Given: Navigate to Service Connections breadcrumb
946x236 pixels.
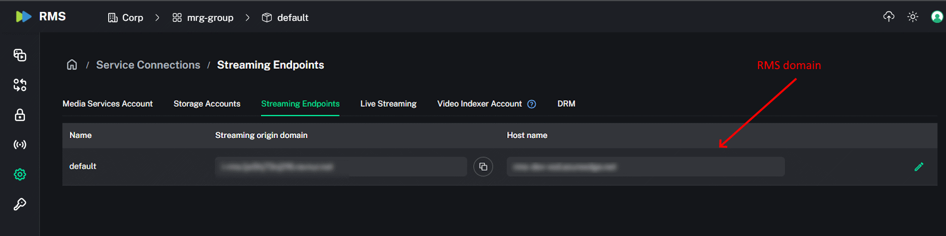Looking at the screenshot, I should (148, 65).
